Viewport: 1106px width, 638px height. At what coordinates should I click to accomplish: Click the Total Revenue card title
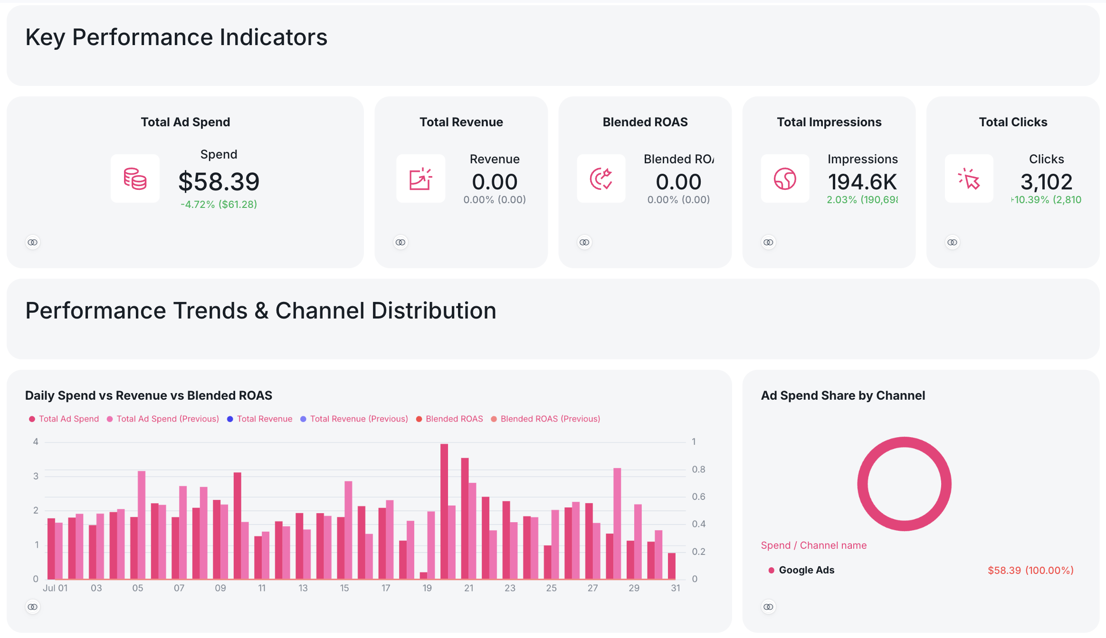click(461, 122)
